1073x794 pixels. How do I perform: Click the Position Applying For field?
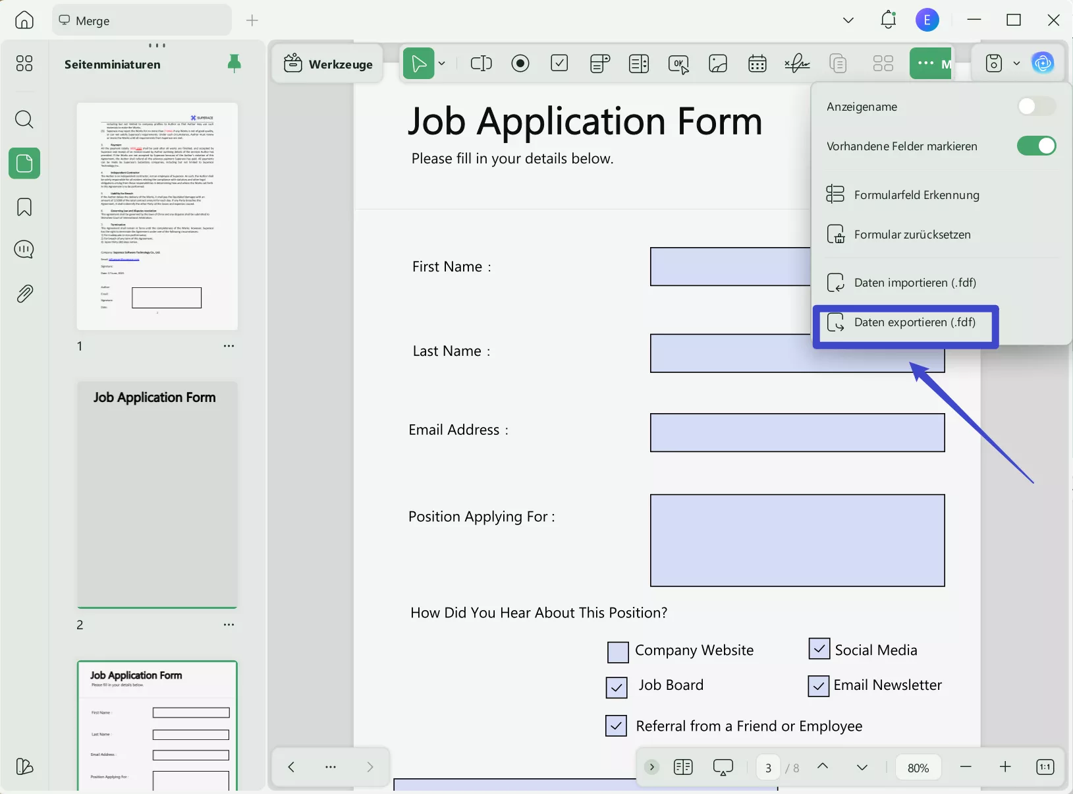tap(798, 540)
